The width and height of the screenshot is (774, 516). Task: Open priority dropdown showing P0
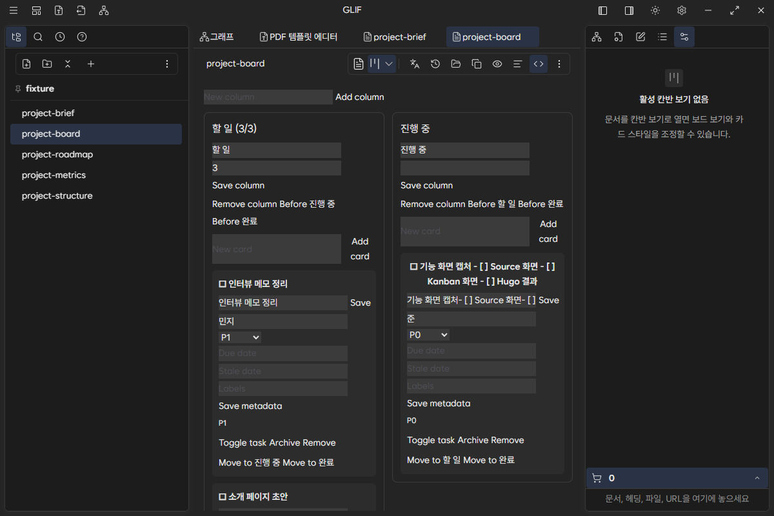[428, 335]
